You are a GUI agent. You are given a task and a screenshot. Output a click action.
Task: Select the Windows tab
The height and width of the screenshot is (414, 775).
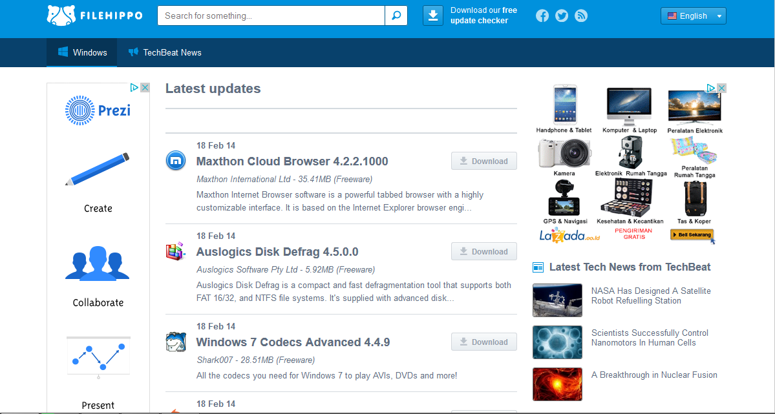pos(81,52)
